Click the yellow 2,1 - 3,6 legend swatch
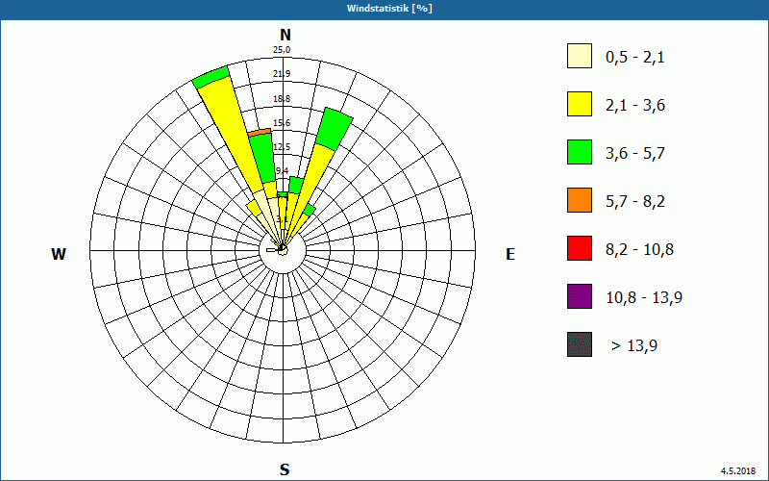Screen dimensions: 769x481 click(x=580, y=104)
